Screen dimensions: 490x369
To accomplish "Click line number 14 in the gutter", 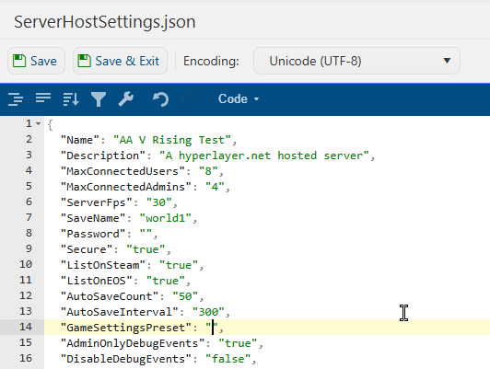I will pyautogui.click(x=26, y=327).
